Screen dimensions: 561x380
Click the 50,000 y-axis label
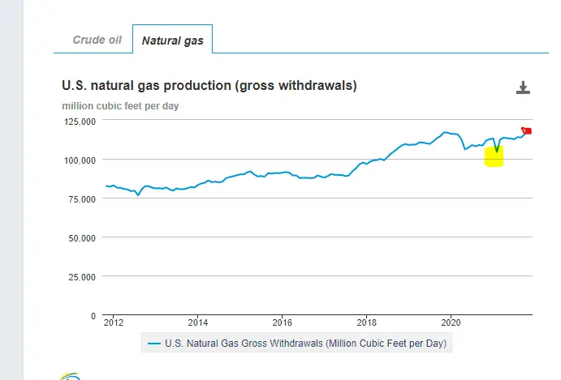pyautogui.click(x=82, y=237)
